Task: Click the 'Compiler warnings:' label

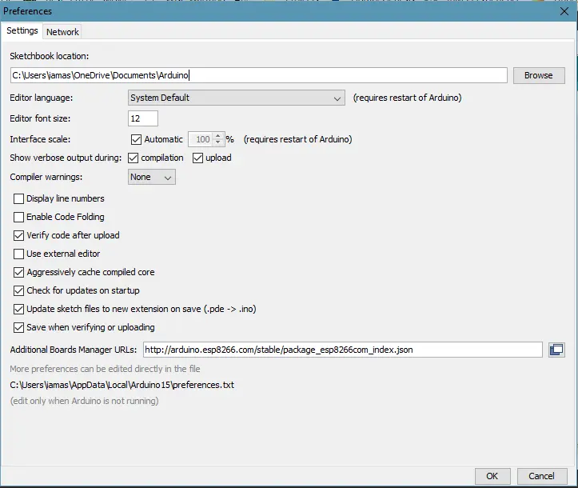Action: click(x=46, y=177)
